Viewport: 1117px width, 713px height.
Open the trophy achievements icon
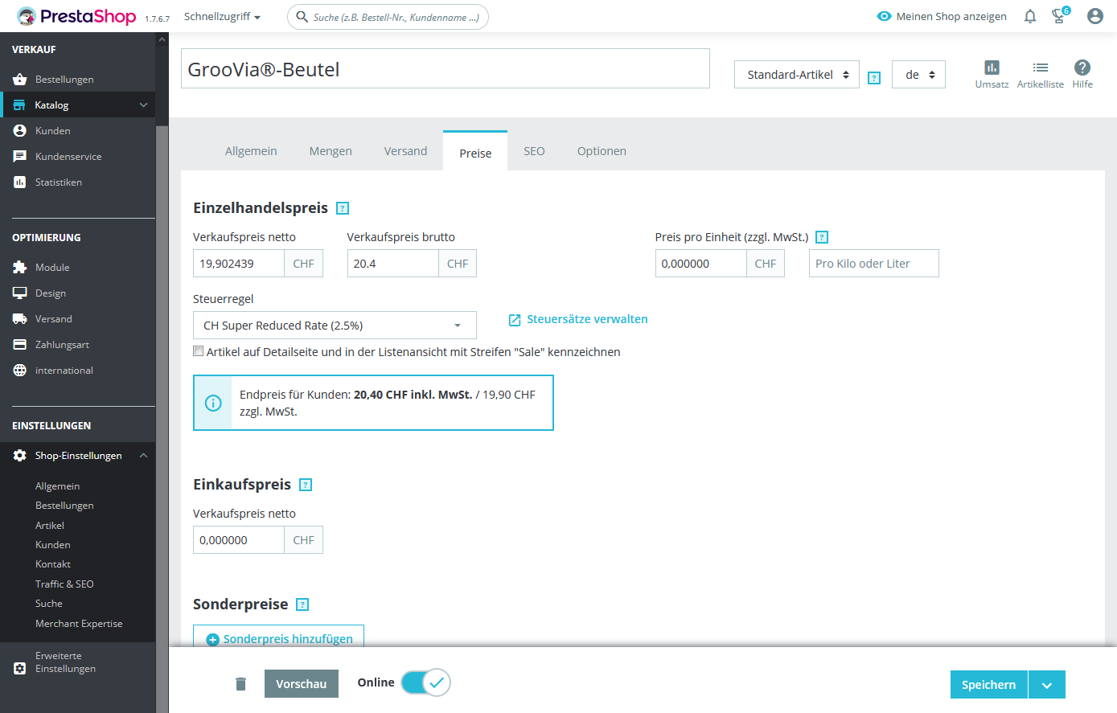tap(1060, 15)
